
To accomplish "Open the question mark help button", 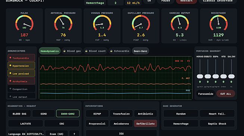I will point(74,133).
